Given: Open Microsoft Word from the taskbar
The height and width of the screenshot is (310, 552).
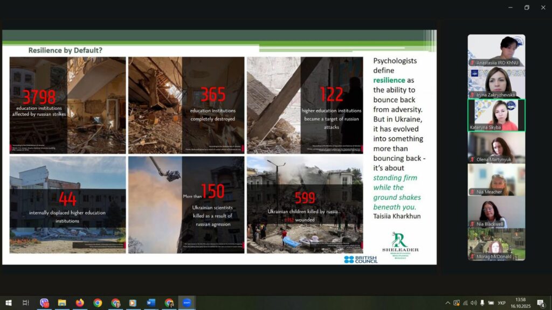Looking at the screenshot, I should point(151,303).
